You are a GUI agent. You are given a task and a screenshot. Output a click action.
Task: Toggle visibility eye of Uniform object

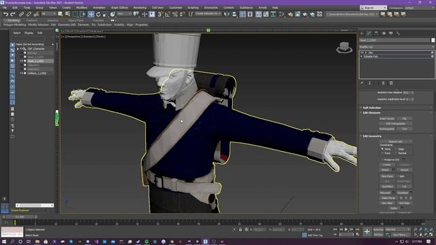click(x=21, y=73)
